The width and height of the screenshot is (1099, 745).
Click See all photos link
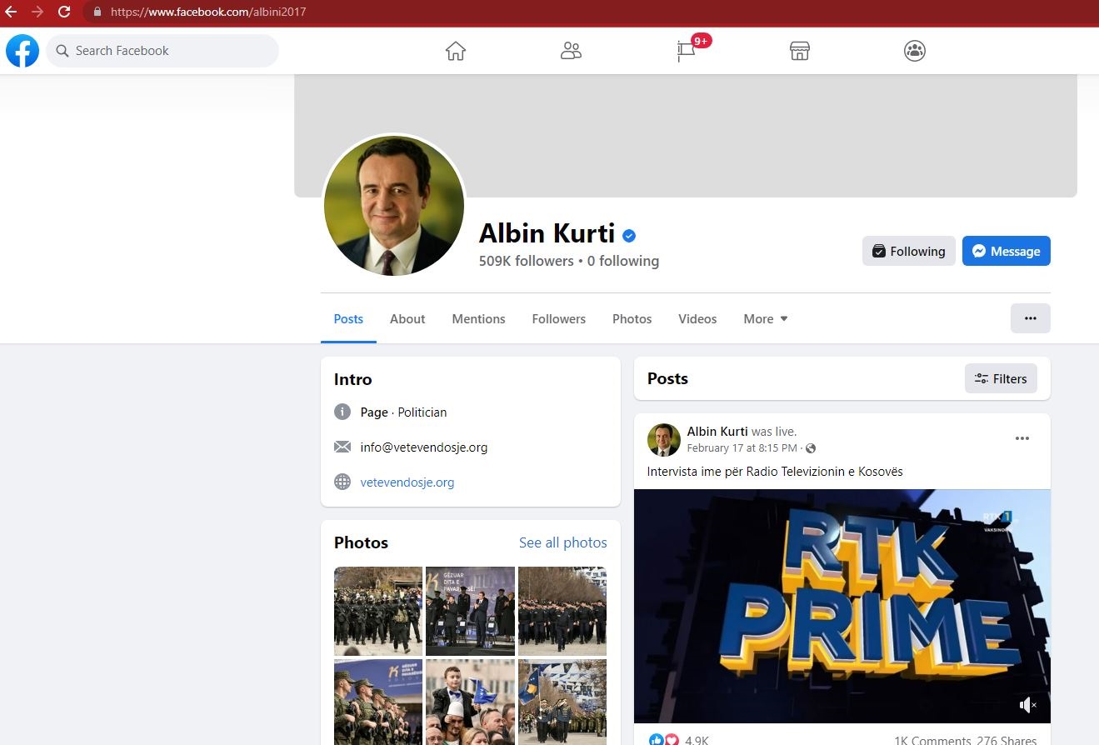563,542
